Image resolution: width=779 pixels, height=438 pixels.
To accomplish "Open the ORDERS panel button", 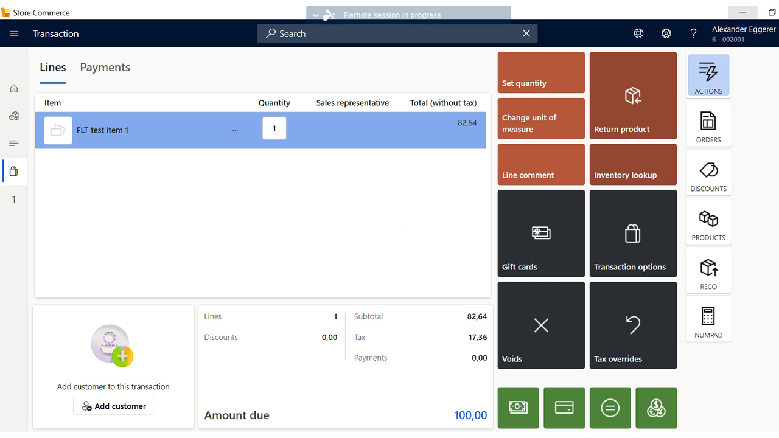I will click(x=708, y=123).
